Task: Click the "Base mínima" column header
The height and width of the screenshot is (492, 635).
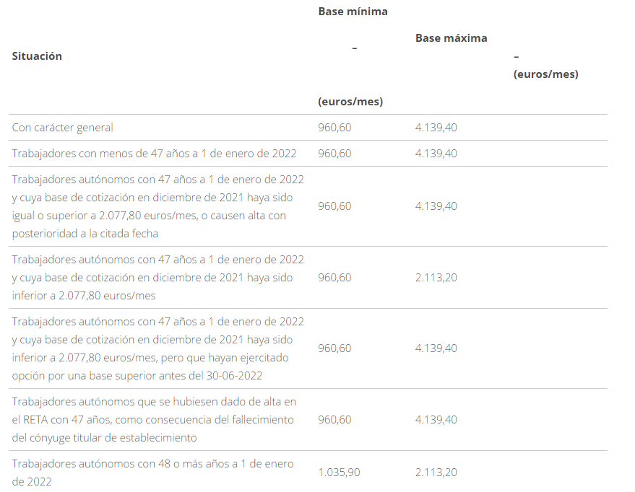Action: point(353,12)
